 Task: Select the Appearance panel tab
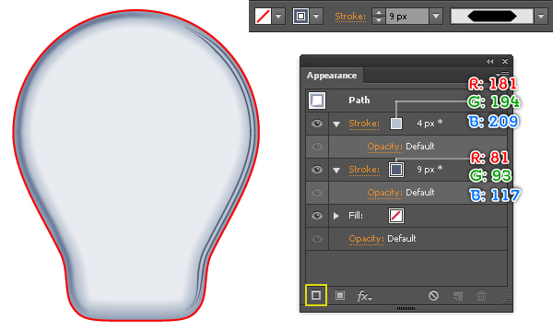pyautogui.click(x=332, y=76)
